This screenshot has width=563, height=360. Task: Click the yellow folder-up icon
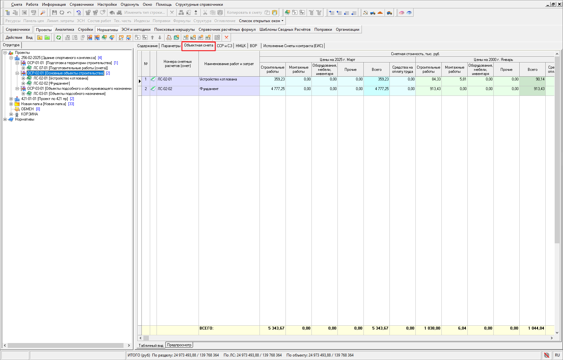40,38
